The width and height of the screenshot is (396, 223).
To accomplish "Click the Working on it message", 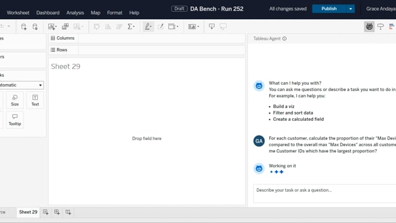I will click(282, 166).
